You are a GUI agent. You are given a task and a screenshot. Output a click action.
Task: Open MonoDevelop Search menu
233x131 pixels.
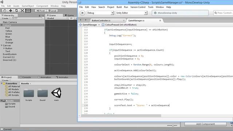pyautogui.click(x=102, y=7)
